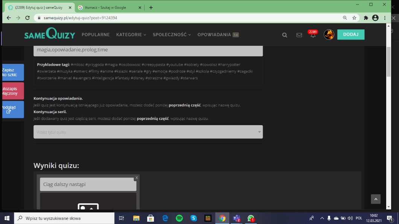Viewport: 399px width, 224px height.
Task: Click the user avatar profile picture
Action: click(329, 35)
